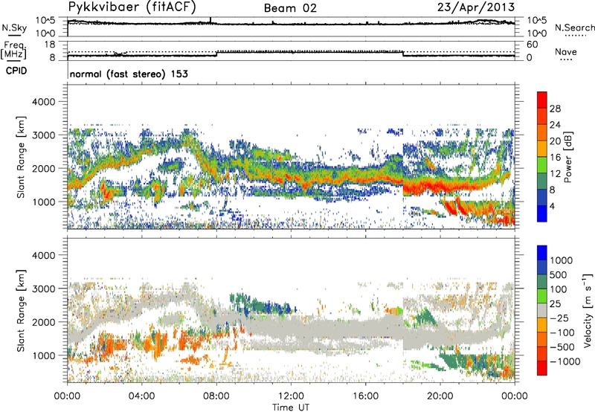Click the gray band of the velocity color bar
The width and height of the screenshot is (595, 412).
(542, 311)
